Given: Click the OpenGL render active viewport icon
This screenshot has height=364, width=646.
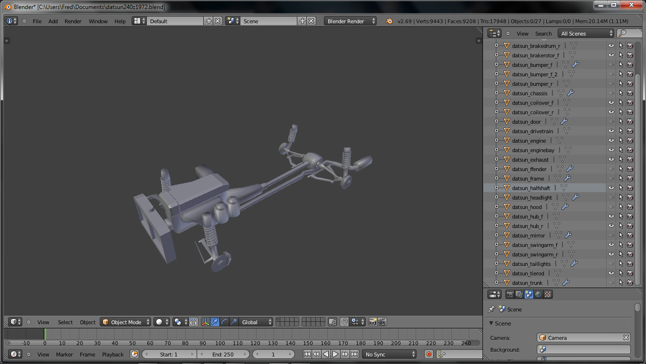Looking at the screenshot, I should coord(372,322).
